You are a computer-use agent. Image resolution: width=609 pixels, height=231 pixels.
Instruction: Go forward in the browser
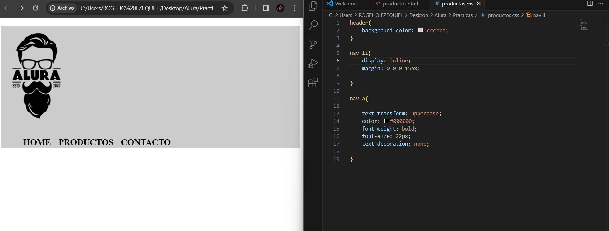[x=21, y=8]
